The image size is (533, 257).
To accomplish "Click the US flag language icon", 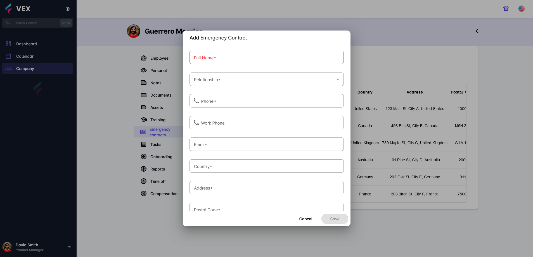I will pos(522,9).
